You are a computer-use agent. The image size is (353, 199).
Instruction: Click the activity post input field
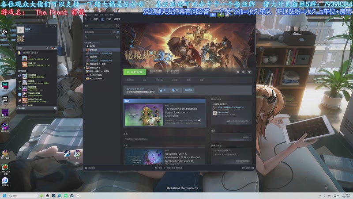(x=164, y=139)
